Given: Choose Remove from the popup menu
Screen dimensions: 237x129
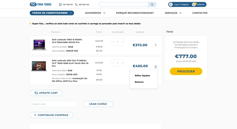Looking at the screenshot, I should pyautogui.click(x=139, y=82).
